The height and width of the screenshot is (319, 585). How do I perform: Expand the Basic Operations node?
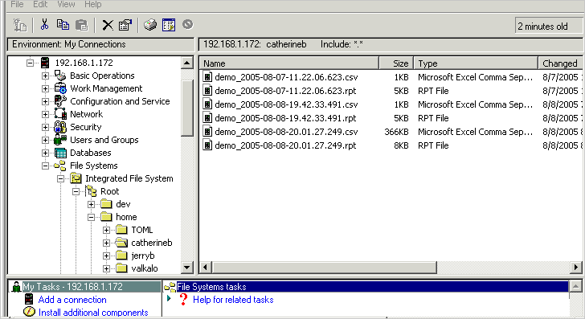point(45,76)
